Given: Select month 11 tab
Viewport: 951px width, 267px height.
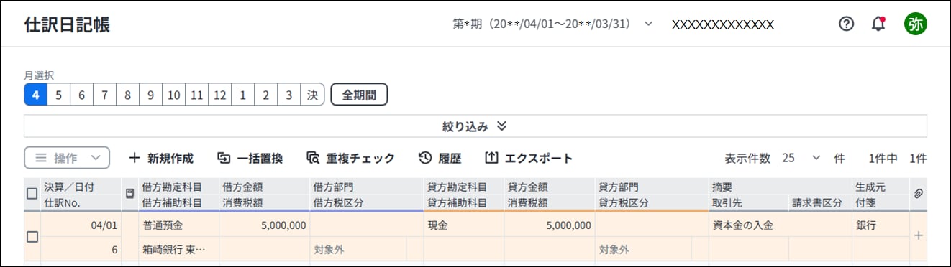Looking at the screenshot, I should 196,95.
